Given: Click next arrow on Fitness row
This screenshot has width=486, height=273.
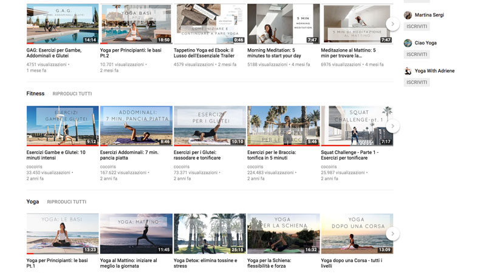Looking at the screenshot, I should [x=392, y=126].
